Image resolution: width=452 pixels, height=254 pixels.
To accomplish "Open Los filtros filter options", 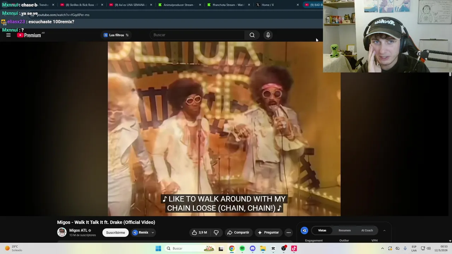I will pyautogui.click(x=116, y=35).
